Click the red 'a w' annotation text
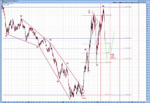Viewport: 150px width, 103px height. [x=83, y=98]
